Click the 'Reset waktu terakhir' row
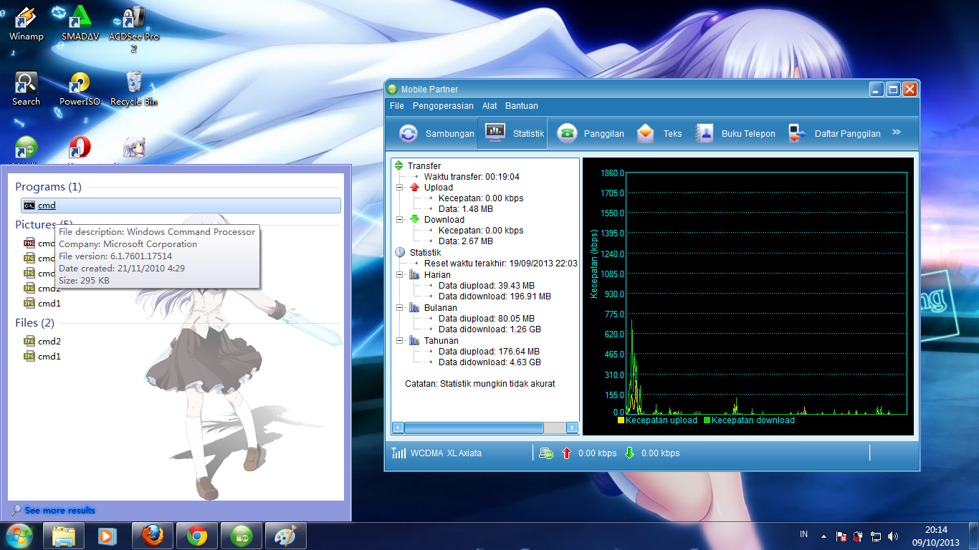The width and height of the screenshot is (979, 550). tap(500, 264)
